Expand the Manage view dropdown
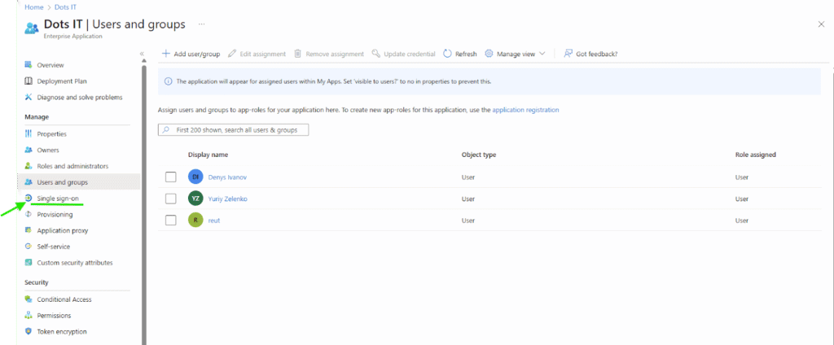Screen dimensions: 834x345 [515, 54]
